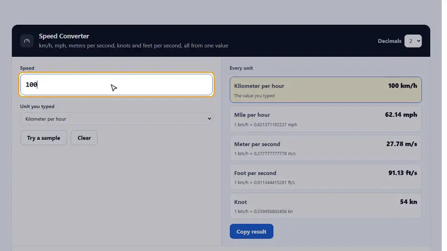Viewport: 447px width, 251px height.
Task: Click the 27.78 m/s value
Action: (x=401, y=144)
